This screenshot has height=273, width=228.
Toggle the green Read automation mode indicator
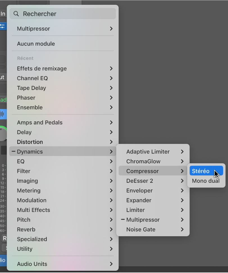pyautogui.click(x=3, y=100)
